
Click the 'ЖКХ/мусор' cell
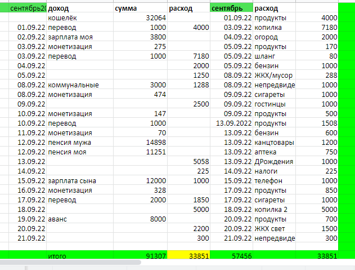[274, 76]
